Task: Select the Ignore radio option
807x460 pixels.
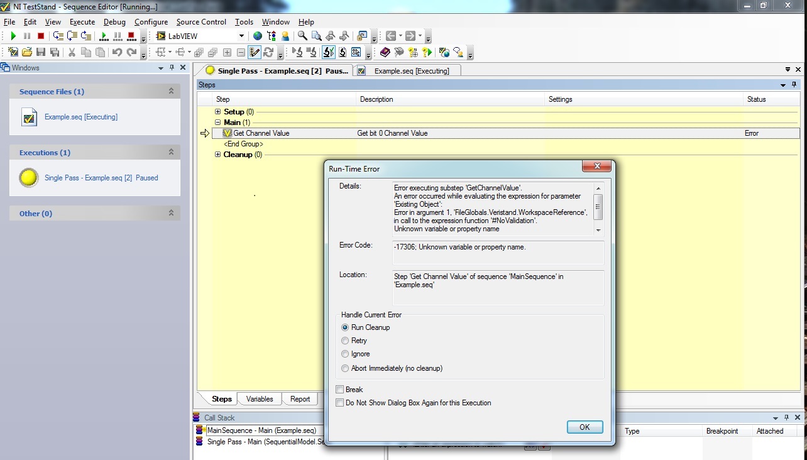Action: point(345,354)
